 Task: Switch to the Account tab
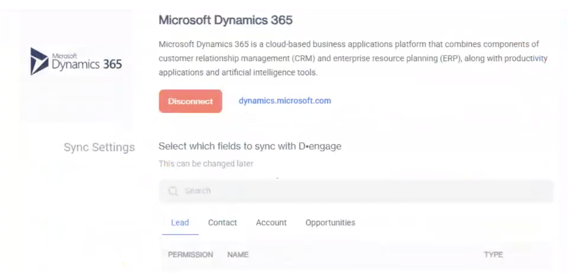(x=271, y=223)
